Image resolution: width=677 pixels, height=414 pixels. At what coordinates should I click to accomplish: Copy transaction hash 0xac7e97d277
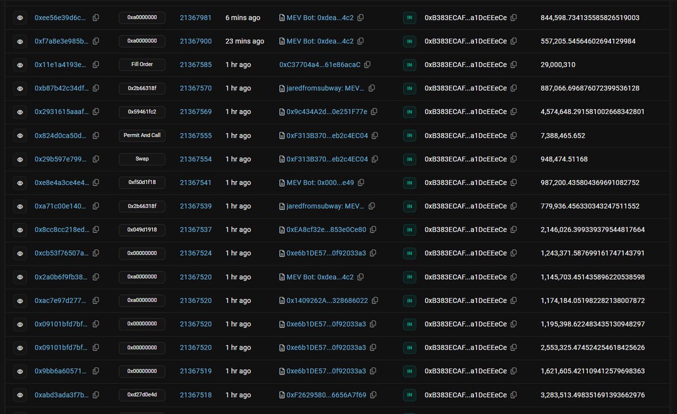[96, 301]
